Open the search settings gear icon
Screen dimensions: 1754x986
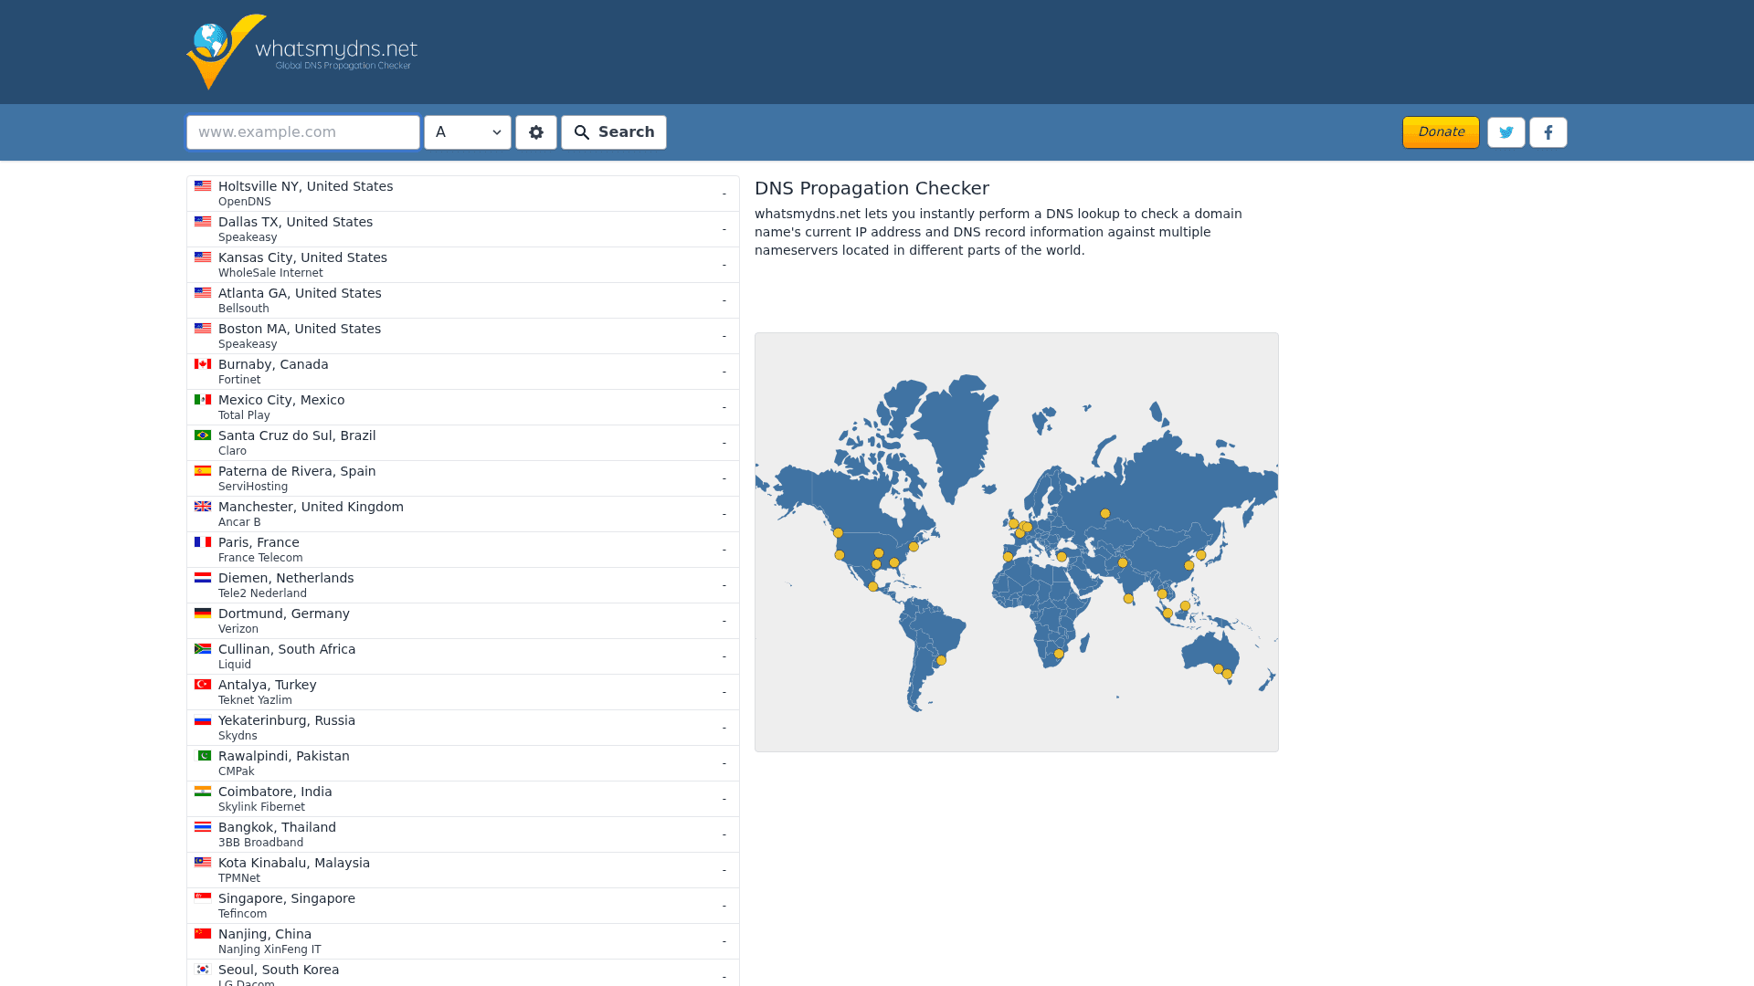(x=536, y=131)
